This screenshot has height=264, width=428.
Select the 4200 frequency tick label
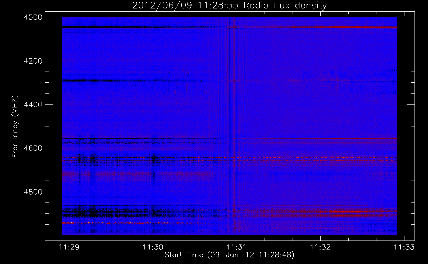pyautogui.click(x=33, y=61)
